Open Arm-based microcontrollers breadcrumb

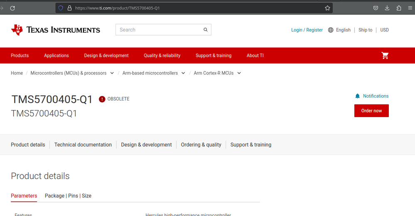click(150, 73)
